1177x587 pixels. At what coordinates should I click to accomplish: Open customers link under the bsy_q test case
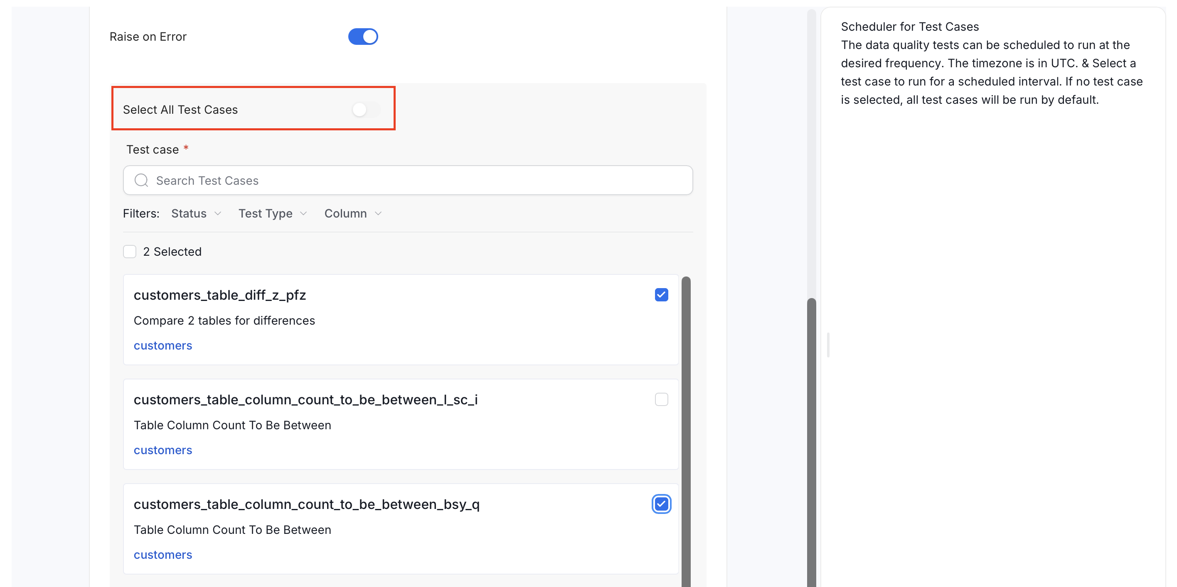(x=163, y=555)
